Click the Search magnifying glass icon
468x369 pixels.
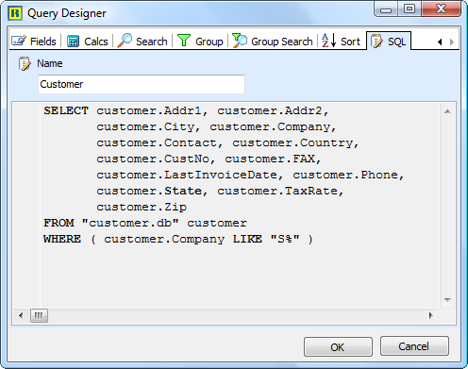coord(125,41)
